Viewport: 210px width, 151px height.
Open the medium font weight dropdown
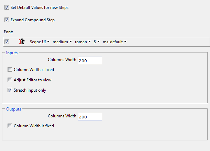(x=62, y=42)
